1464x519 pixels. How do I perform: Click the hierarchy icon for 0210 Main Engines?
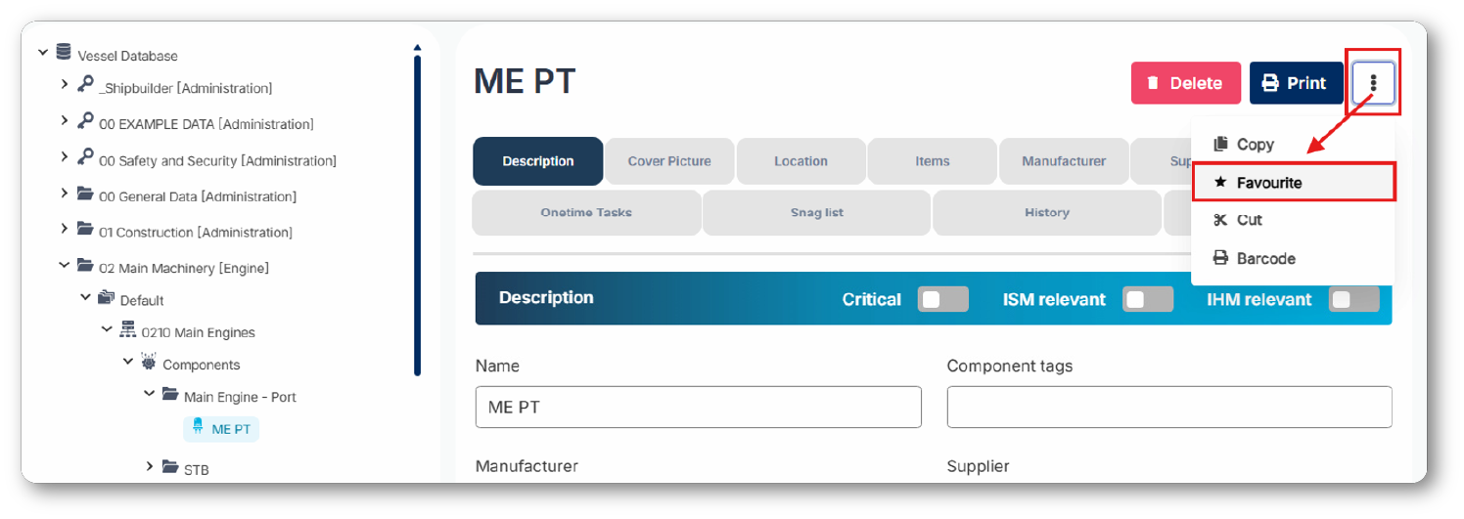pyautogui.click(x=127, y=330)
